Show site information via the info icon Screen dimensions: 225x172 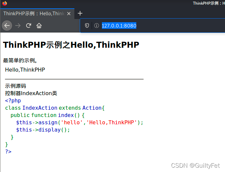(97, 26)
